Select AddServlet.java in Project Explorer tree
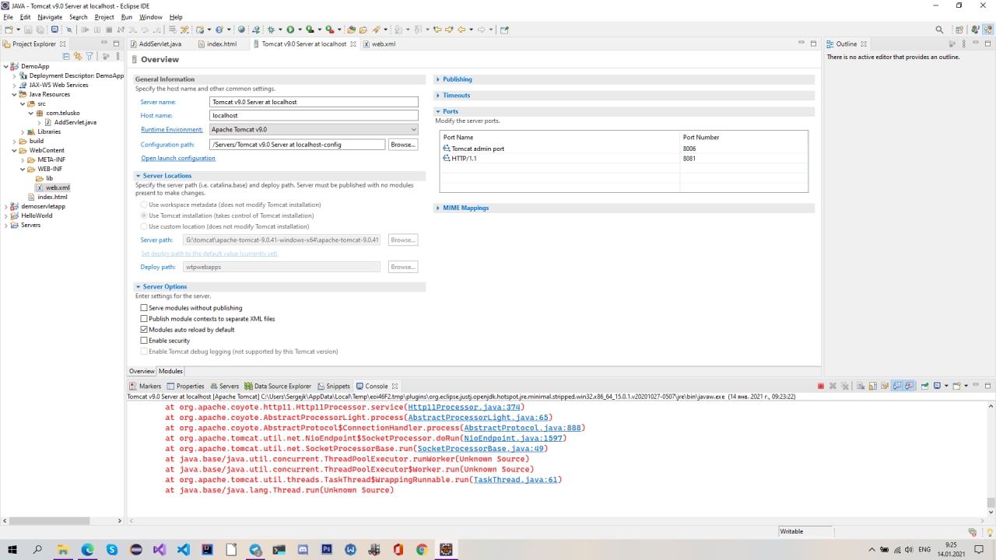This screenshot has width=996, height=560. [75, 122]
